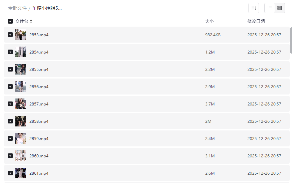Go to 全部文件 breadcrumb
This screenshot has width=293, height=183.
(x=17, y=8)
